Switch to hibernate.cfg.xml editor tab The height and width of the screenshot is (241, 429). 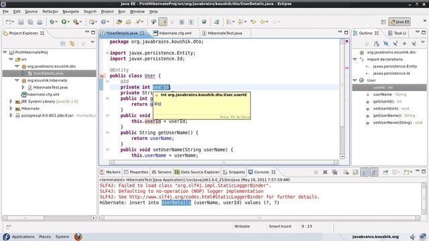pyautogui.click(x=175, y=33)
